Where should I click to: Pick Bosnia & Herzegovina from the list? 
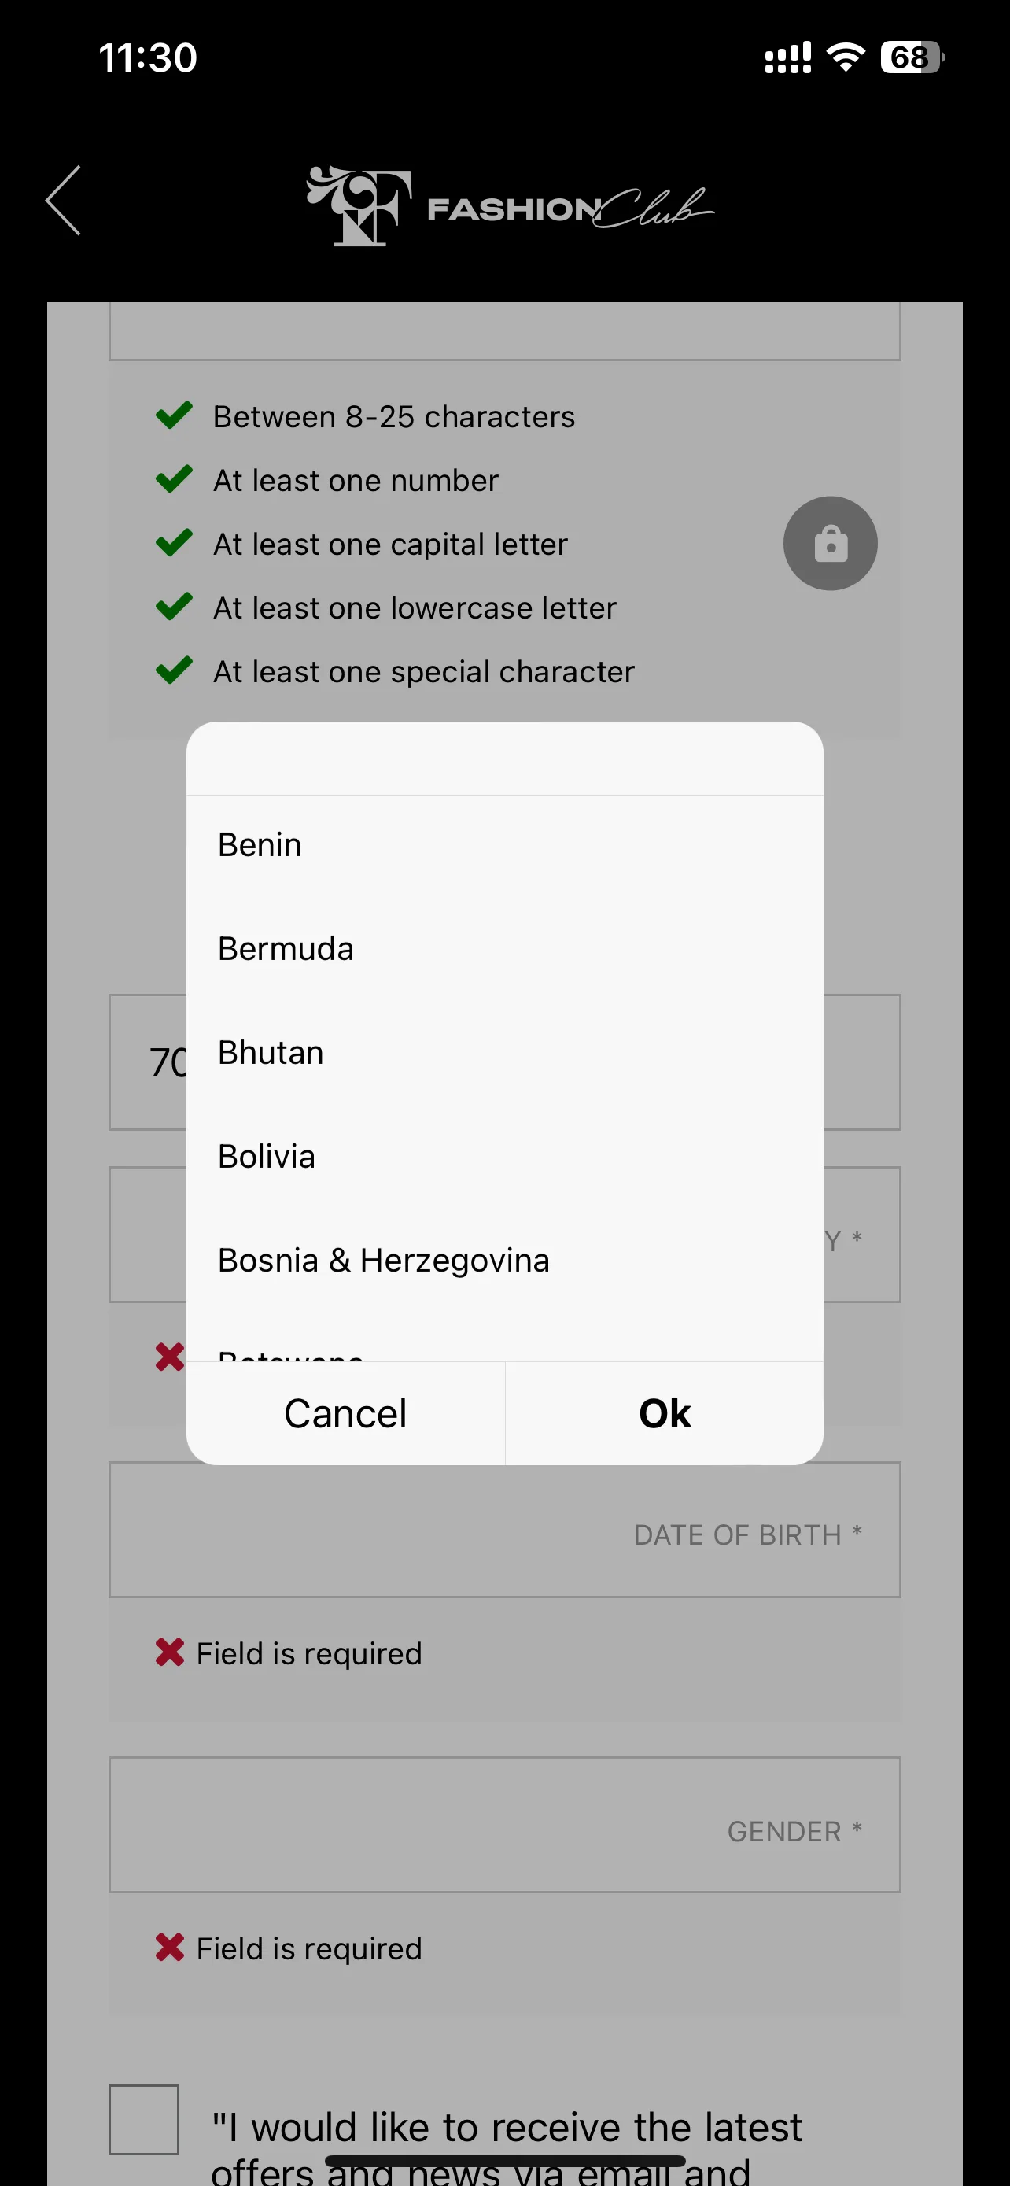(504, 1260)
